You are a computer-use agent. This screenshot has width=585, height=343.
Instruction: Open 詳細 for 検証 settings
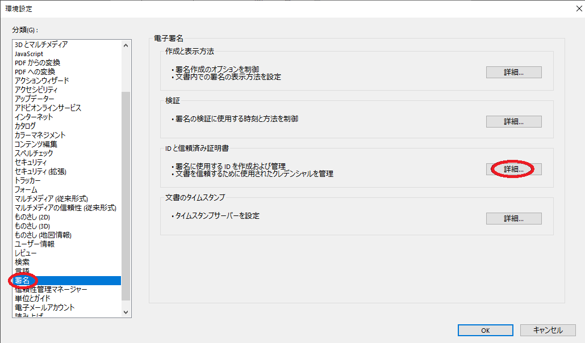[513, 122]
